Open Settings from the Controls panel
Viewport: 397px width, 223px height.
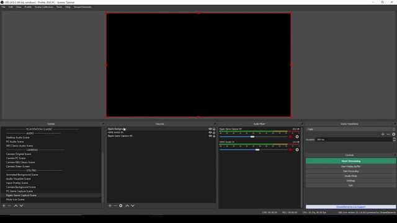pyautogui.click(x=350, y=181)
